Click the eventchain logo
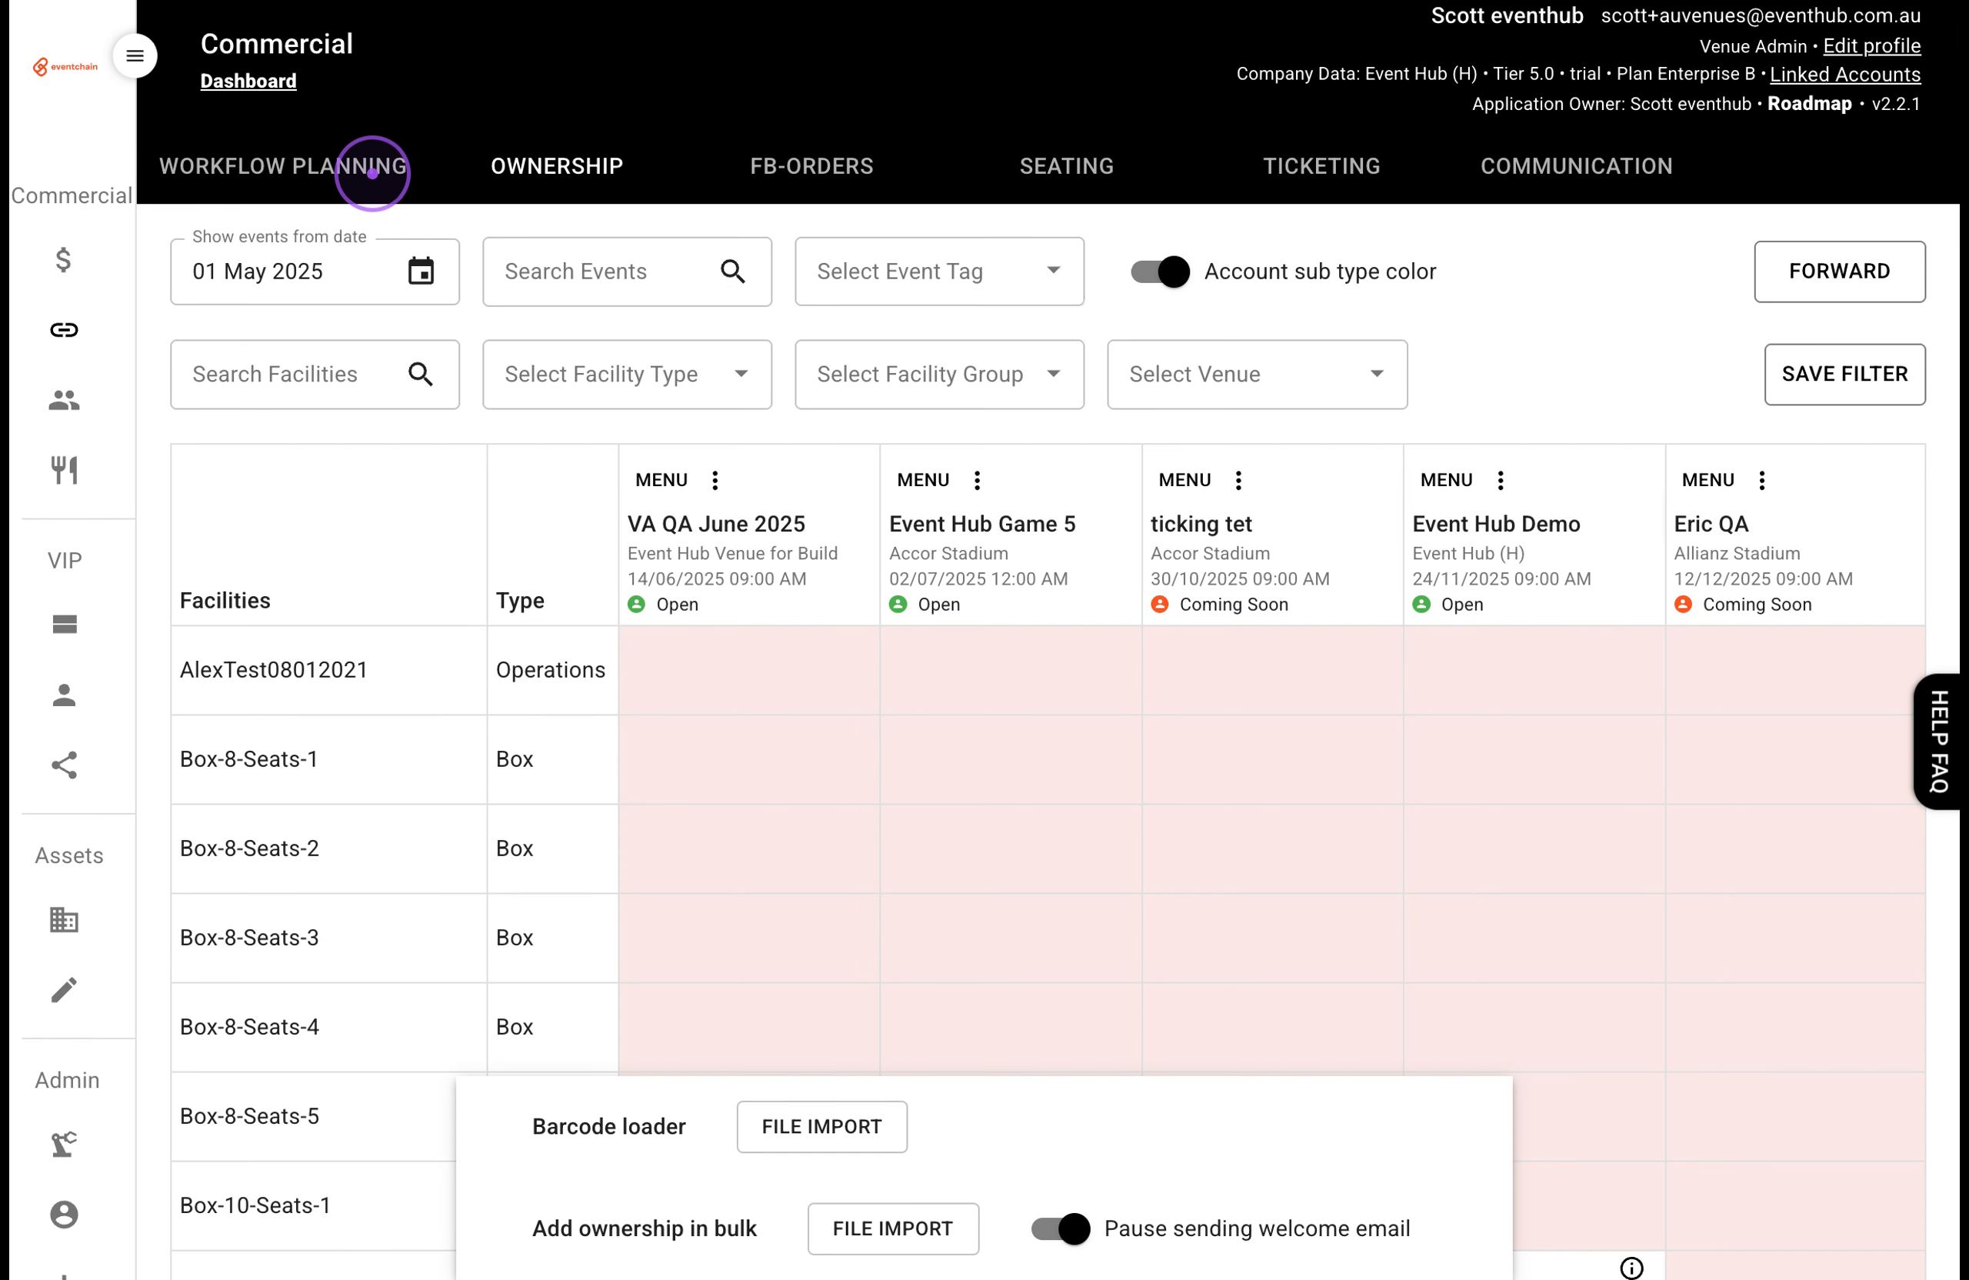 click(x=65, y=67)
